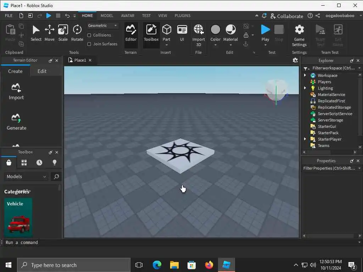Screen dimensions: 363x272
Task: Open the Color dropdown arrow
Action: (215, 45)
